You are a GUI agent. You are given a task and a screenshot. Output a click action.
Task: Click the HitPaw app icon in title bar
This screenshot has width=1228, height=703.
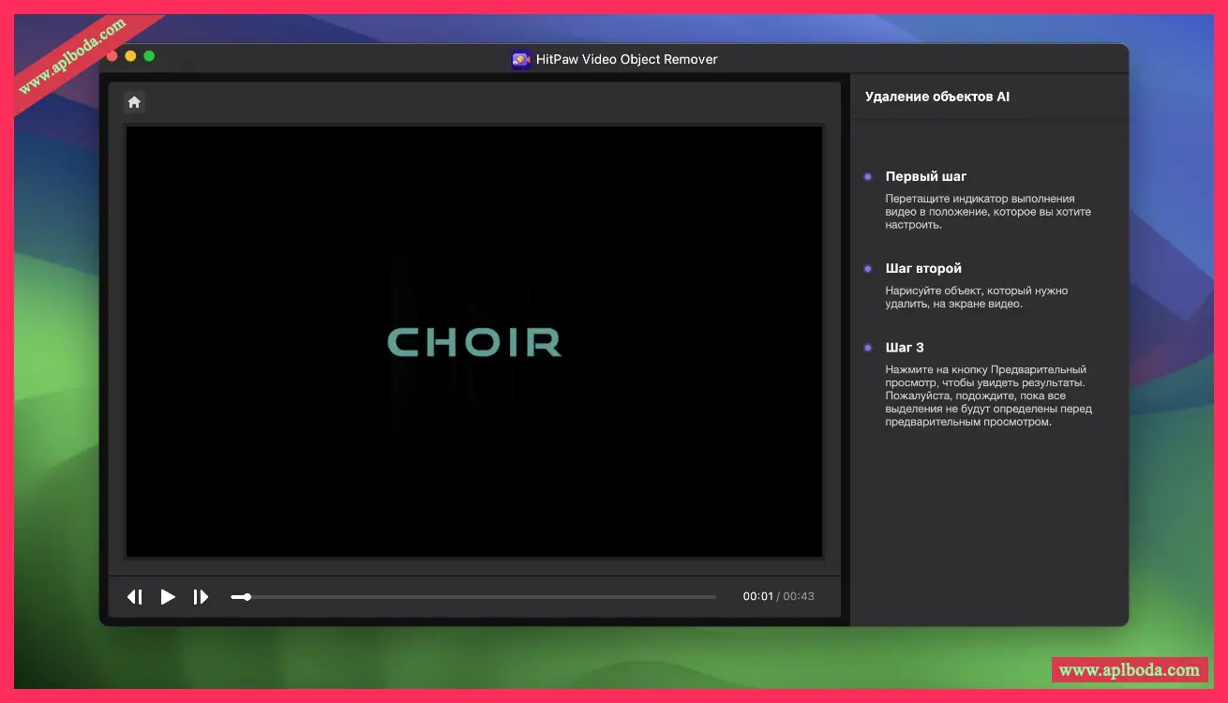click(520, 59)
